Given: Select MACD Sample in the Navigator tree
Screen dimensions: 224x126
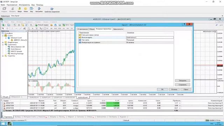Looking at the screenshot, I should [x=16, y=51].
